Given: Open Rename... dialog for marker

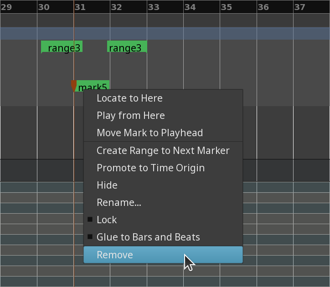Looking at the screenshot, I should point(163,202).
